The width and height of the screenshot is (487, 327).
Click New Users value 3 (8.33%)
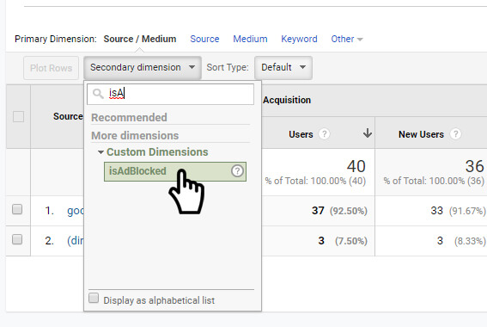(461, 240)
